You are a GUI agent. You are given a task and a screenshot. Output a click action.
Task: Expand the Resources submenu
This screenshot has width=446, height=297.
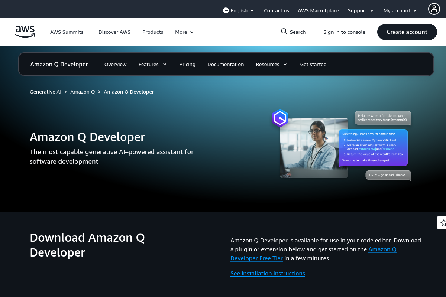pos(271,64)
